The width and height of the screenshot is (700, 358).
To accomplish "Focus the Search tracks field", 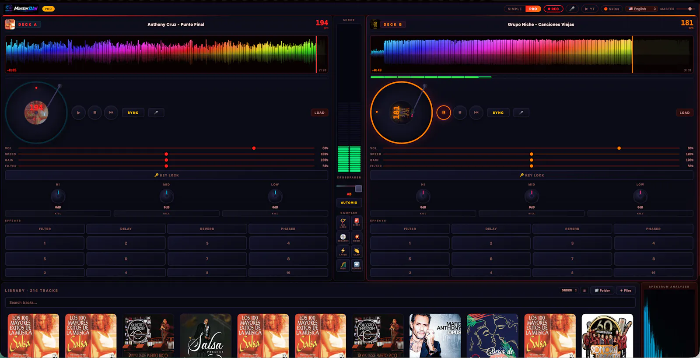I will coord(320,302).
